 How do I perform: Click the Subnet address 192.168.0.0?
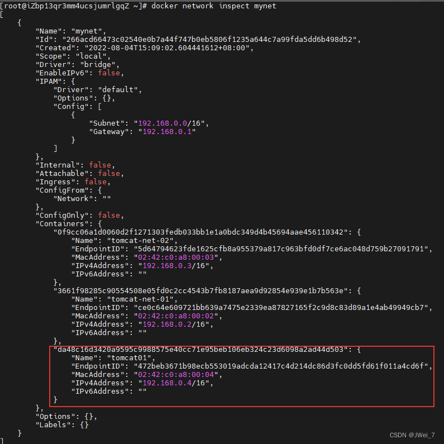pos(163,123)
